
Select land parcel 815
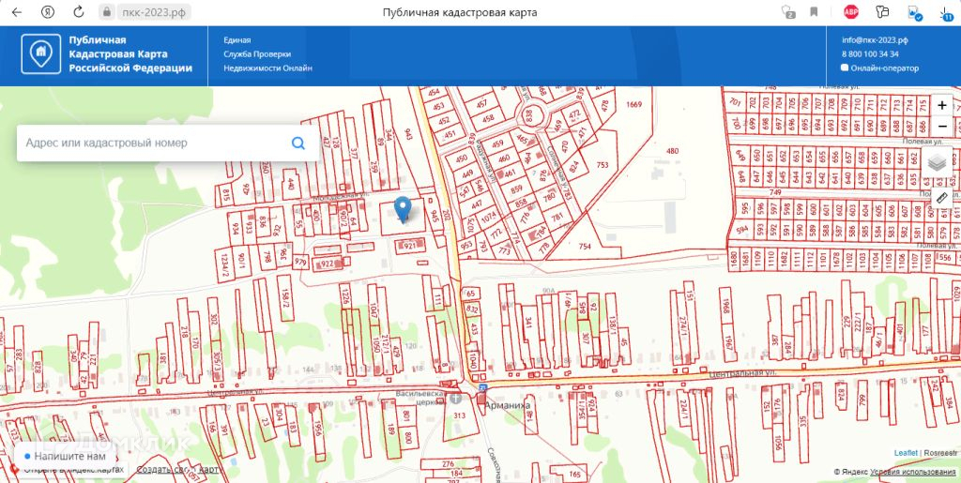point(226,194)
